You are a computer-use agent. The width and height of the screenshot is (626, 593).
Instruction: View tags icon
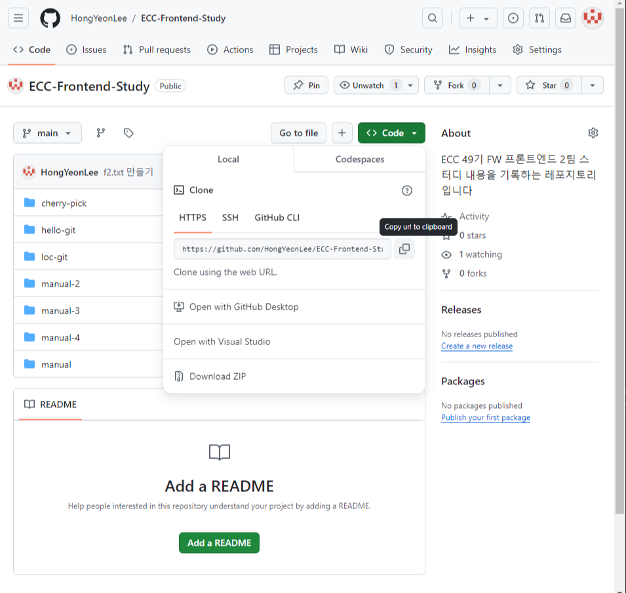click(128, 133)
